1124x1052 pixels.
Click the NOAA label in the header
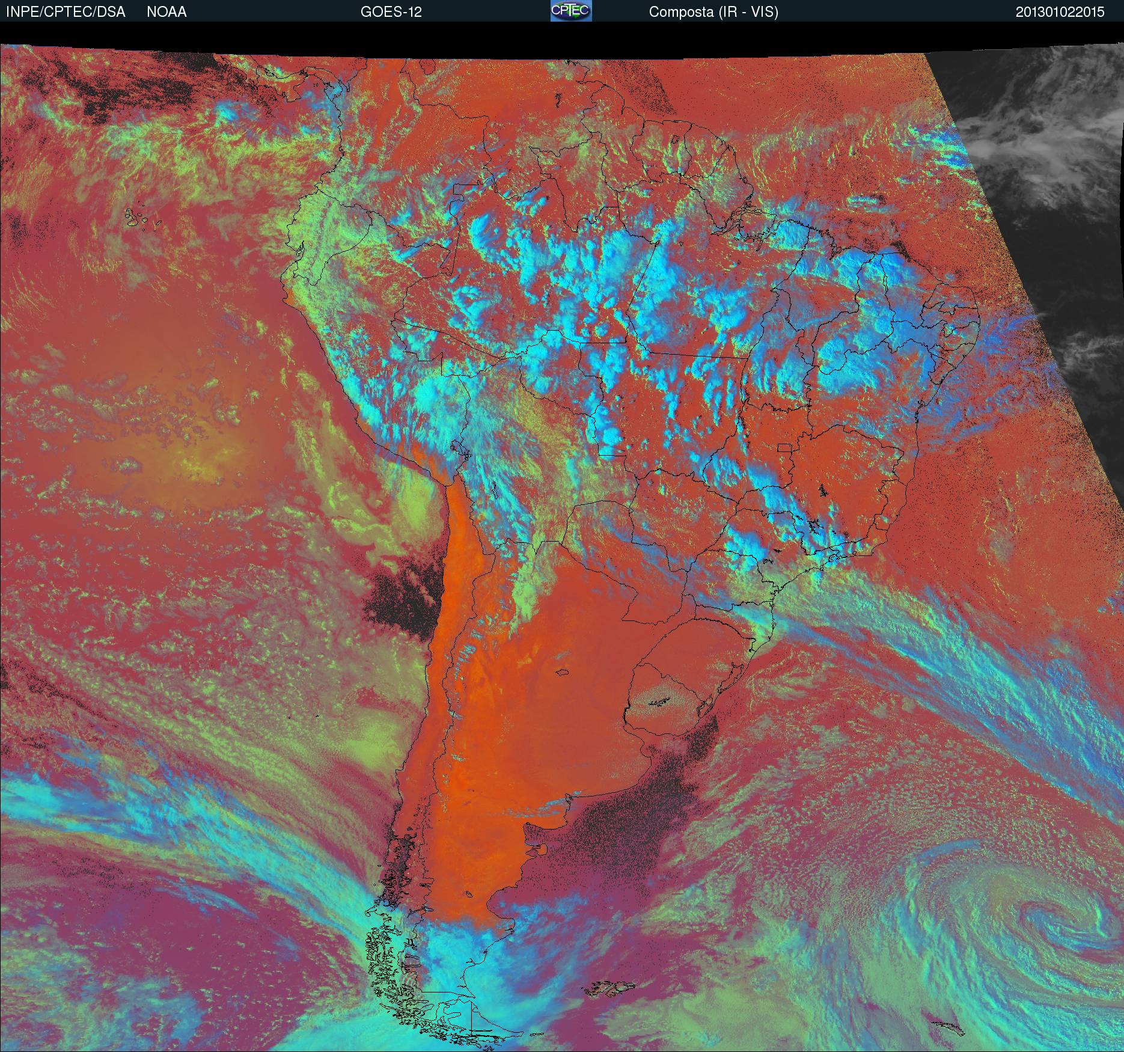[x=166, y=12]
